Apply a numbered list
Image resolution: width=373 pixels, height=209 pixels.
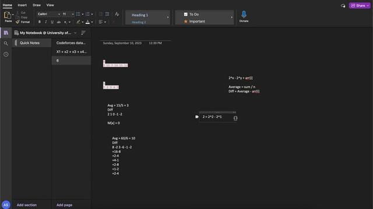coord(87,14)
